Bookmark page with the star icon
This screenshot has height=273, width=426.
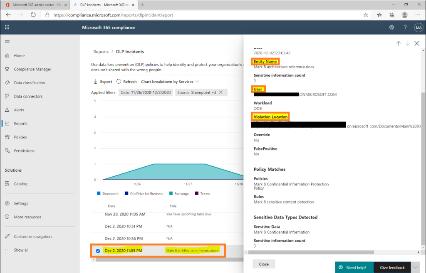pos(366,15)
